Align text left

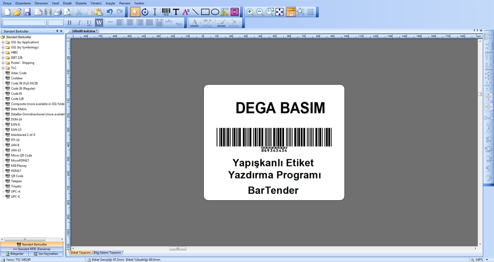120,23
